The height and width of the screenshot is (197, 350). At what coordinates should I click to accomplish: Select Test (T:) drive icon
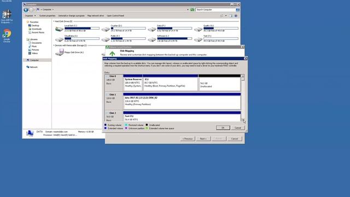coord(198,39)
